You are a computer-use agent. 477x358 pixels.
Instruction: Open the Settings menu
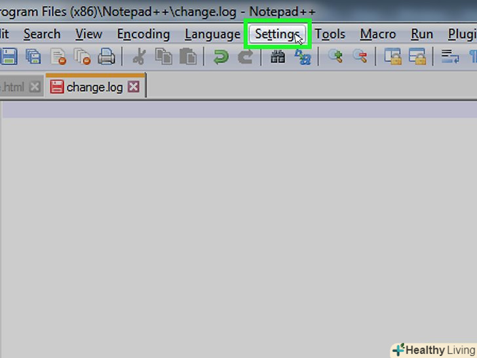tap(277, 34)
